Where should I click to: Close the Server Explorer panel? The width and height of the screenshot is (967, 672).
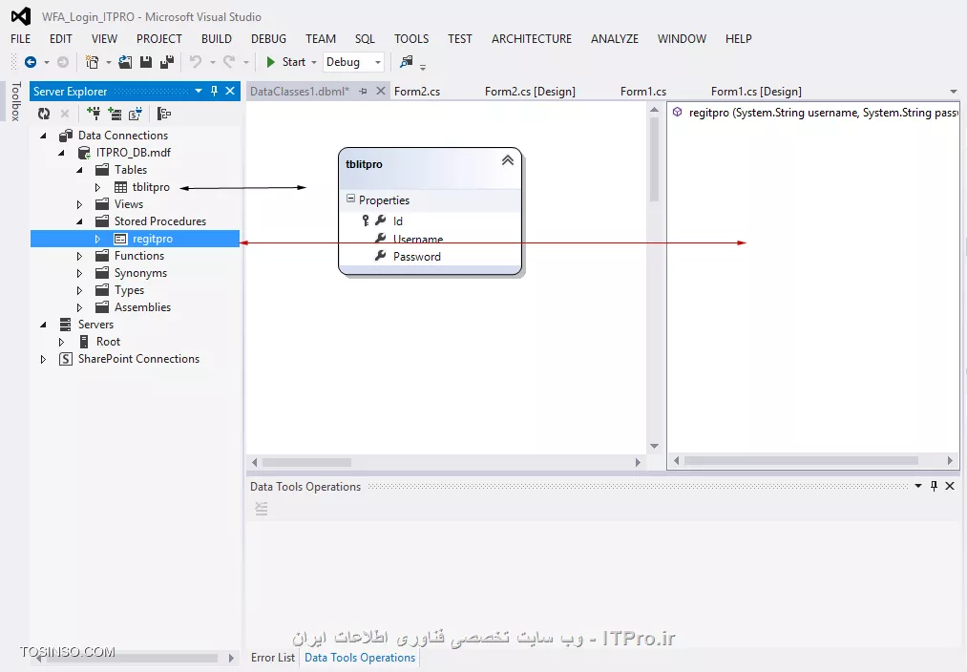click(230, 92)
